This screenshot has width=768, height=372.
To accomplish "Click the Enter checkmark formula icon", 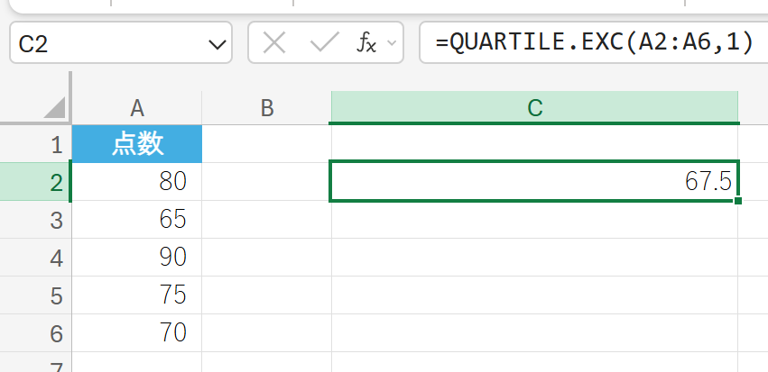I will pyautogui.click(x=323, y=43).
